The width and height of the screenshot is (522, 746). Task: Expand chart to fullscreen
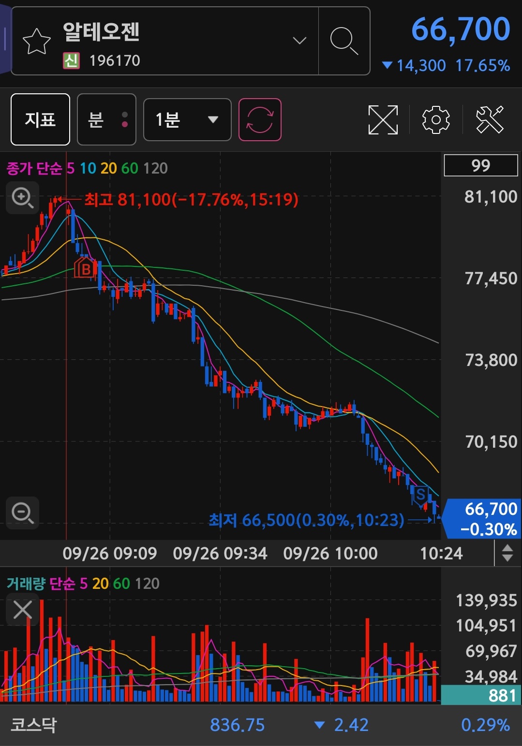pos(383,119)
